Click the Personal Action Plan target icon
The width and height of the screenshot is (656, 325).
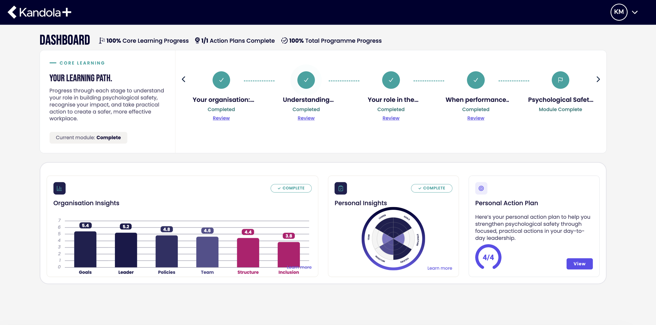[481, 188]
